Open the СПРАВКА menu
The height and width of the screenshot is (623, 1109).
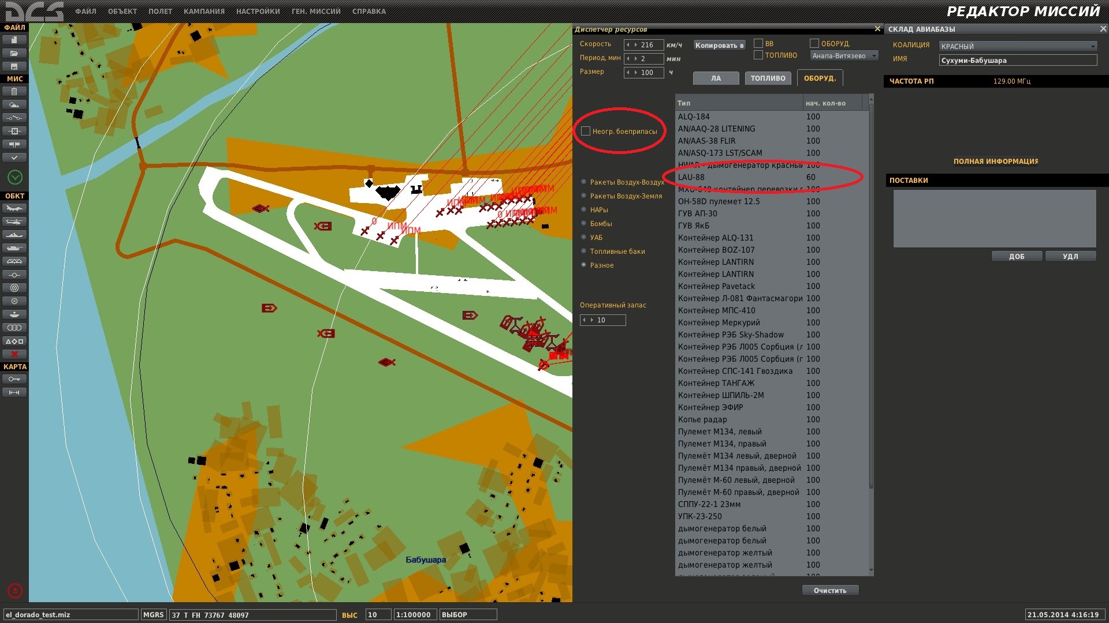coord(369,11)
